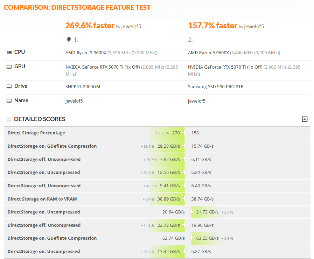Click the plus icon beside score 270

coord(184,133)
